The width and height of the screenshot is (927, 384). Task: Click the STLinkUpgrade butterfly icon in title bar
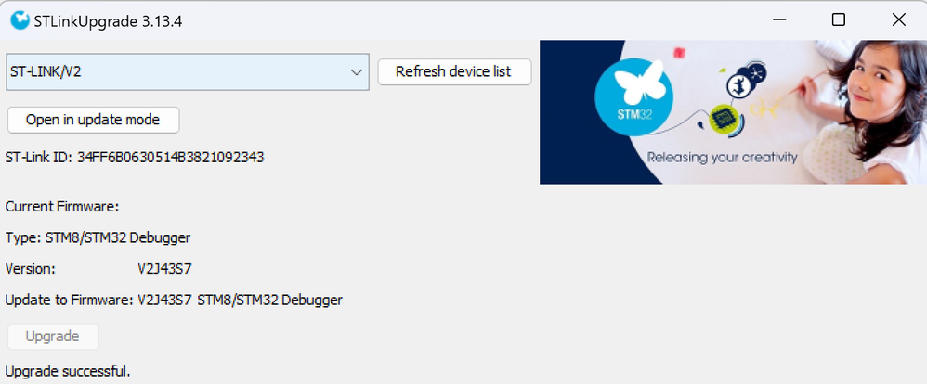coord(20,19)
